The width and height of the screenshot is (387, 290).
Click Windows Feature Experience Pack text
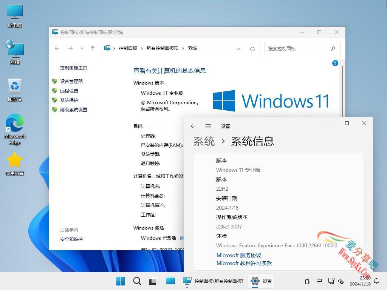[277, 245]
